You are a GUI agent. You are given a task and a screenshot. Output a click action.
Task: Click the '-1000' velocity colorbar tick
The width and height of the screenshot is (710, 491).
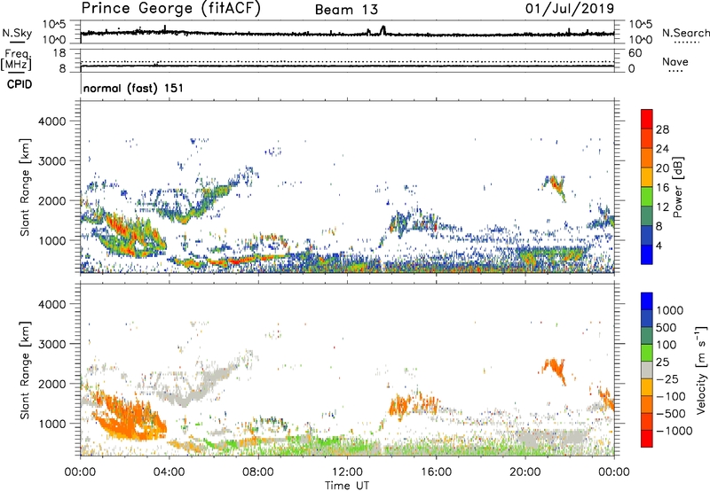point(674,431)
